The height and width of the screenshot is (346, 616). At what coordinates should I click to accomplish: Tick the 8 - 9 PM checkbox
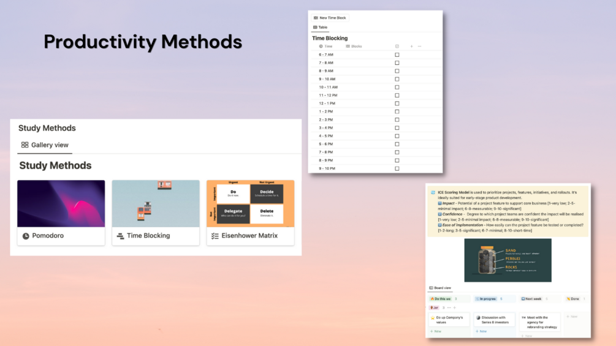(397, 160)
